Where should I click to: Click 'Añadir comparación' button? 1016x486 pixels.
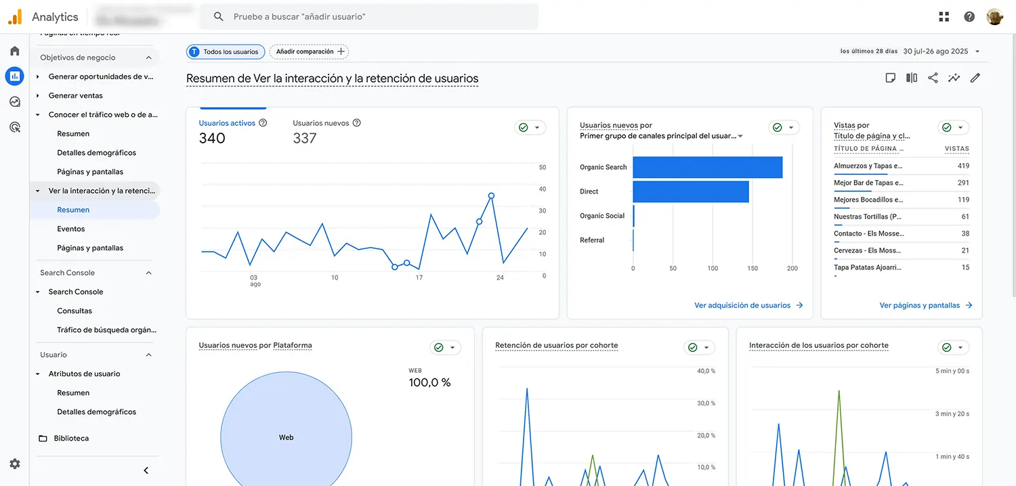309,51
